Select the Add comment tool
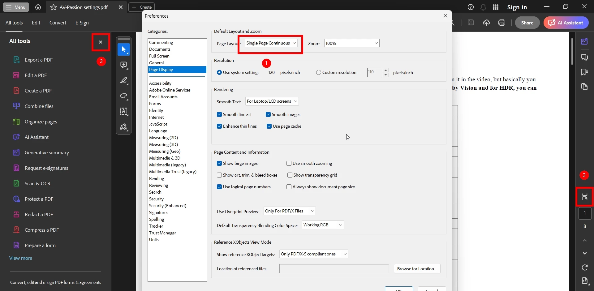 (x=124, y=65)
